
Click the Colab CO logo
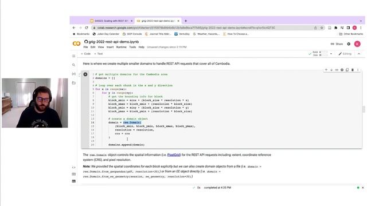76,43
